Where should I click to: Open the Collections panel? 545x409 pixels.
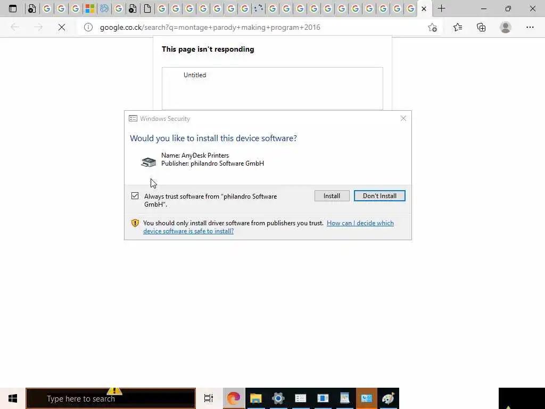[x=481, y=27]
